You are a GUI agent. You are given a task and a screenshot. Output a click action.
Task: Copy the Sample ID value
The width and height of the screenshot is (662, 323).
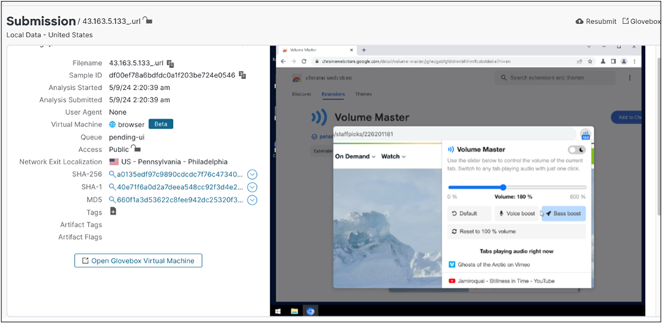242,75
